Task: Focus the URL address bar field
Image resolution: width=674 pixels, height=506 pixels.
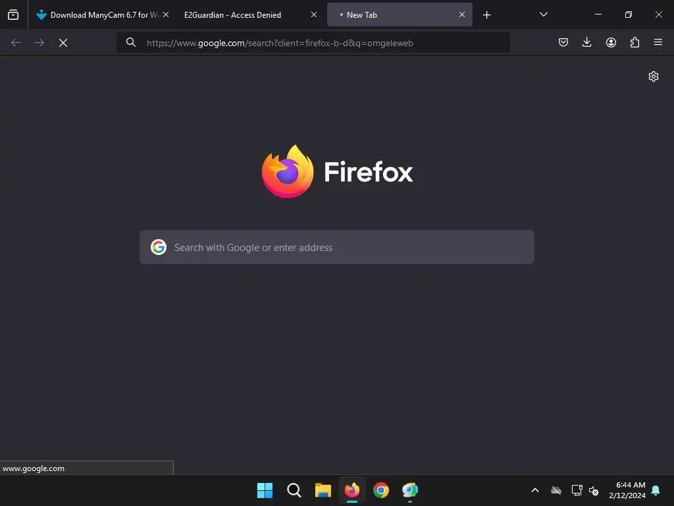Action: coord(313,43)
